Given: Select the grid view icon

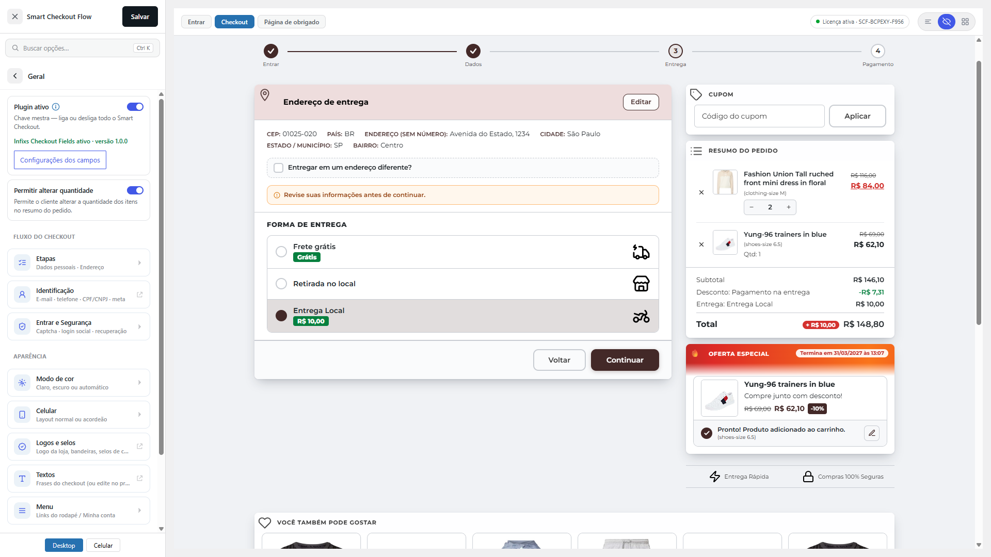Looking at the screenshot, I should [965, 22].
